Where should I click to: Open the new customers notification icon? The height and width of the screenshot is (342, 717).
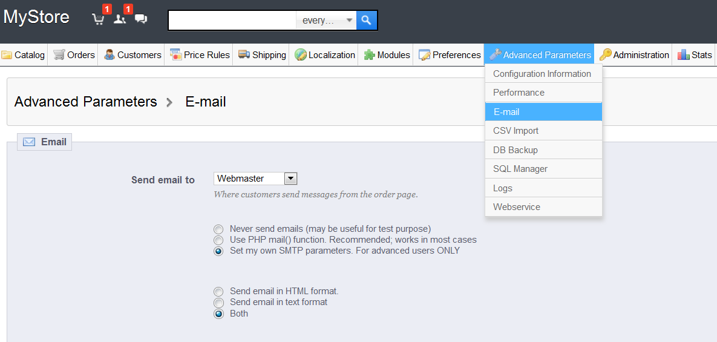point(120,19)
